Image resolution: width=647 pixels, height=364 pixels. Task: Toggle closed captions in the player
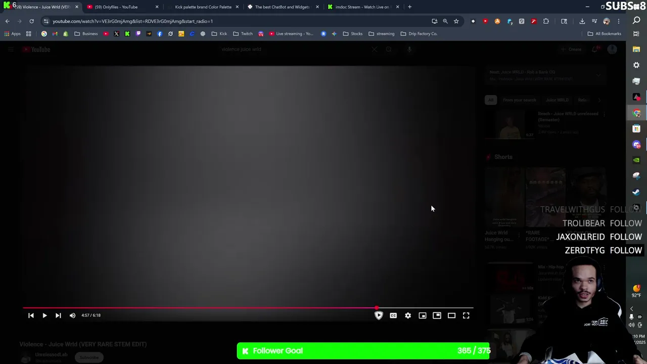[393, 315]
